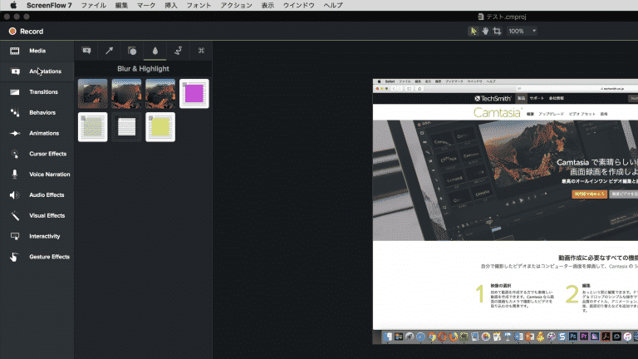Pick the leftmost mountain blur preset
Screen dimensions: 638x359
(93, 94)
